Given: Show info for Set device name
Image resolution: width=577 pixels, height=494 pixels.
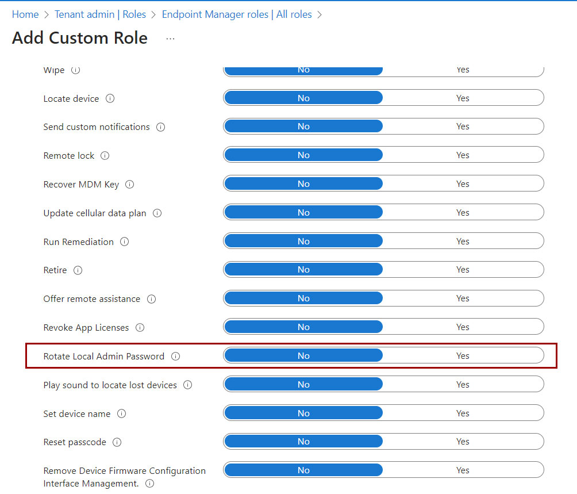Looking at the screenshot, I should click(121, 413).
